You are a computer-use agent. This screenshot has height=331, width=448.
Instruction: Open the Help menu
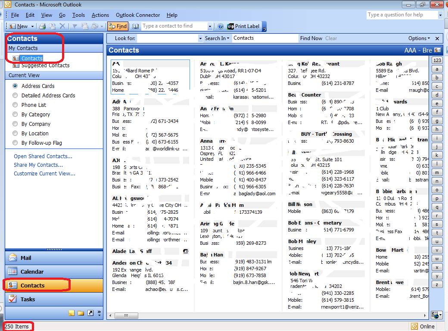pos(172,15)
